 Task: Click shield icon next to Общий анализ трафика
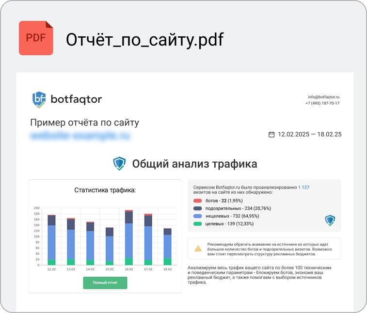(x=119, y=164)
